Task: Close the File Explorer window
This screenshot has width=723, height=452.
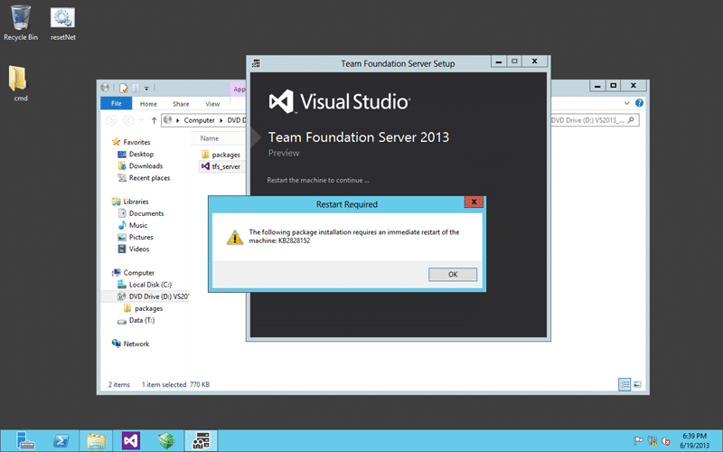Action: click(634, 86)
